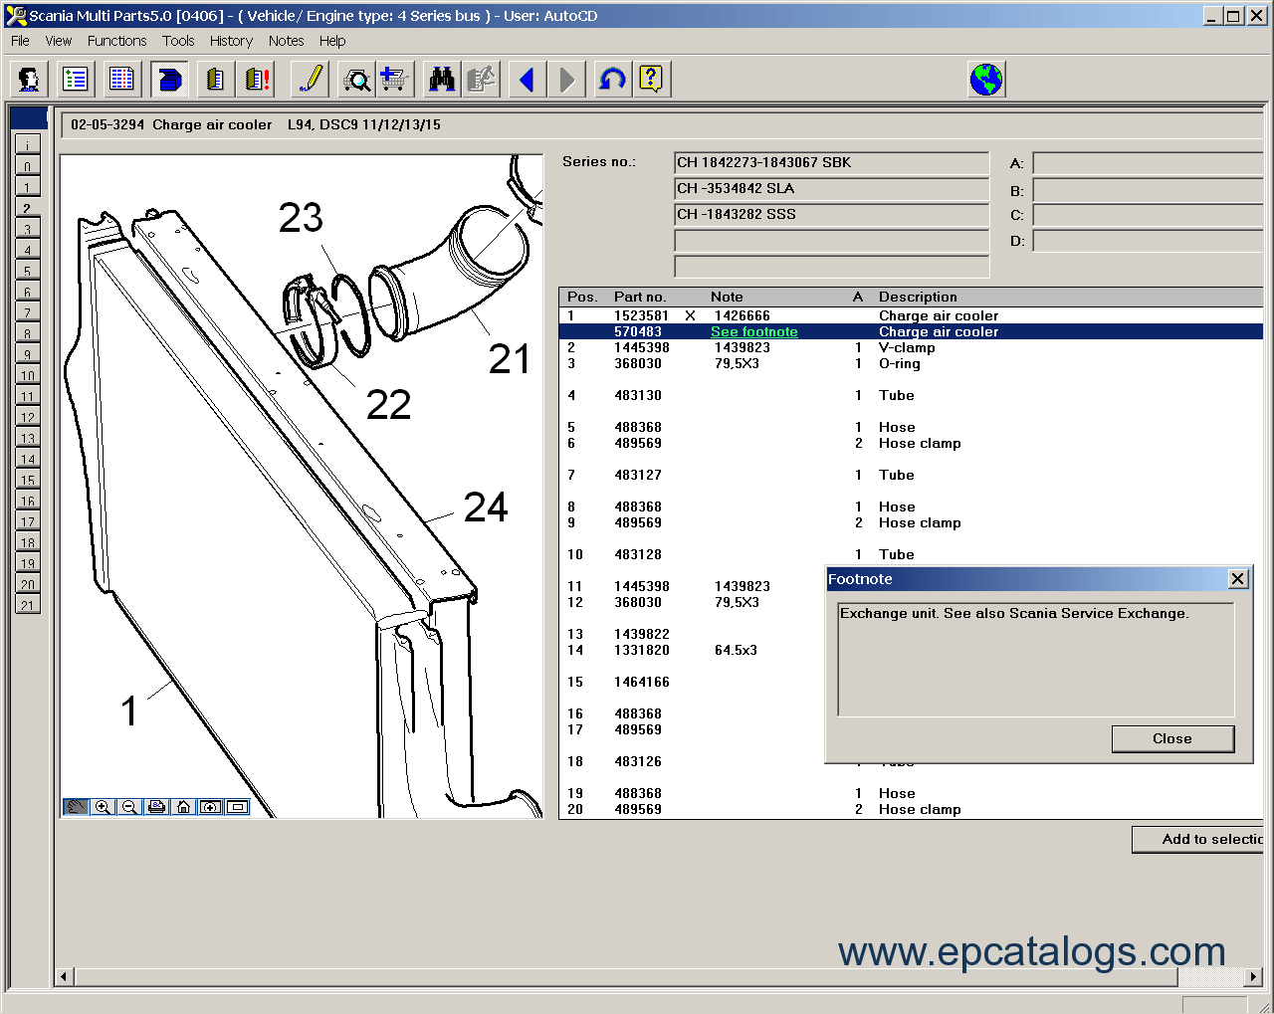The height and width of the screenshot is (1014, 1274).
Task: Select the hand pan tool below the illustration
Action: point(76,807)
